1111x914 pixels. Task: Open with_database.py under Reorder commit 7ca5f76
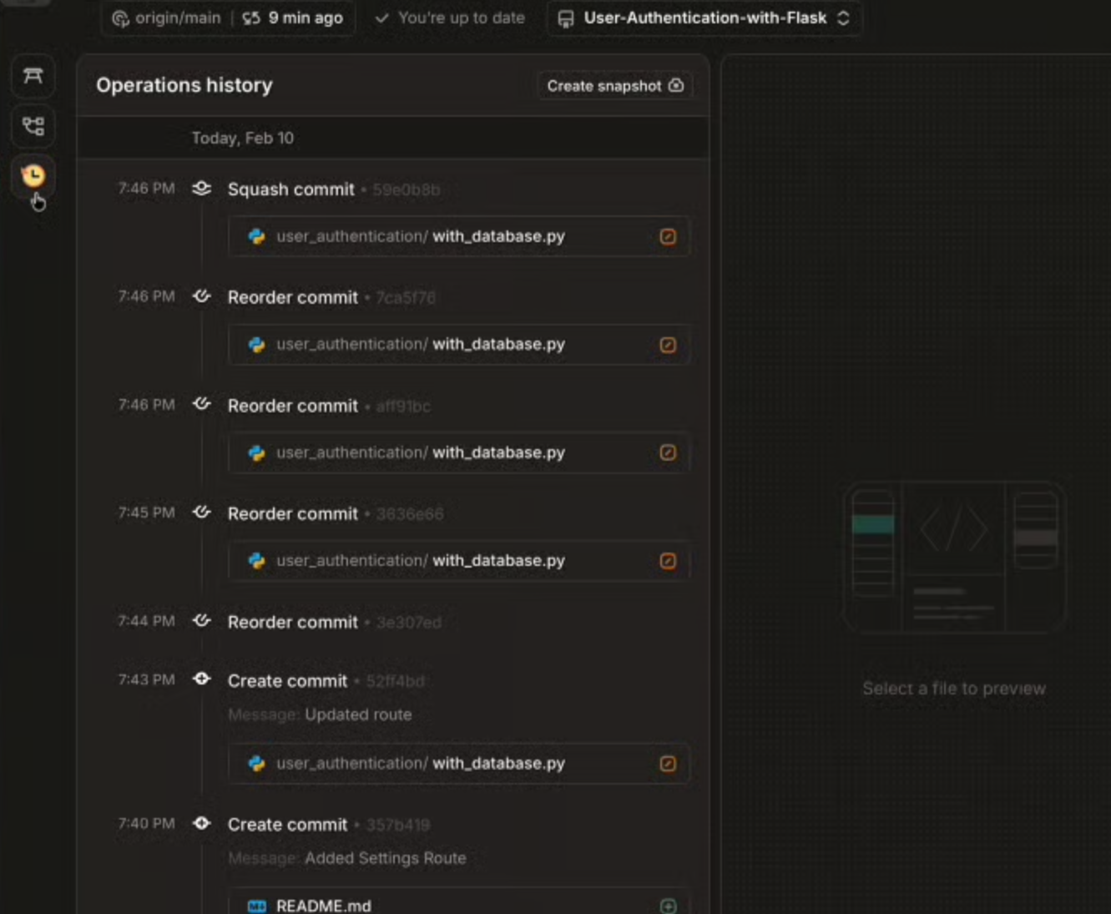click(459, 345)
